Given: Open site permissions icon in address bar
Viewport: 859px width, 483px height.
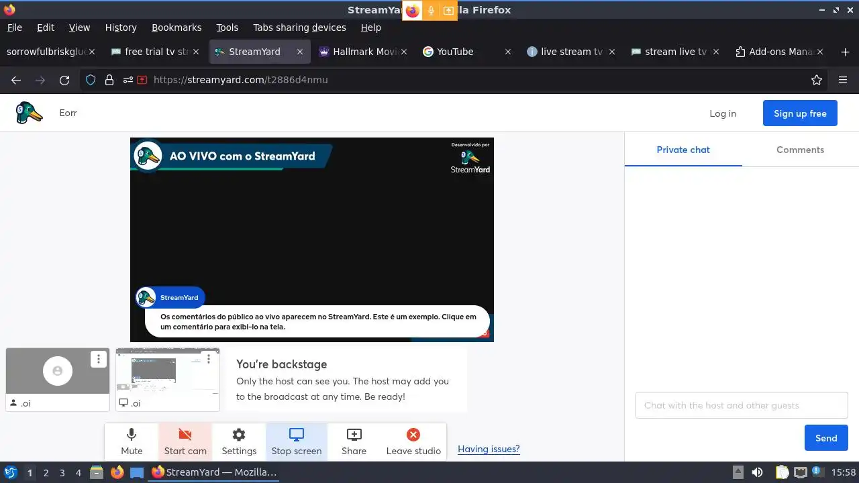Looking at the screenshot, I should tap(128, 80).
